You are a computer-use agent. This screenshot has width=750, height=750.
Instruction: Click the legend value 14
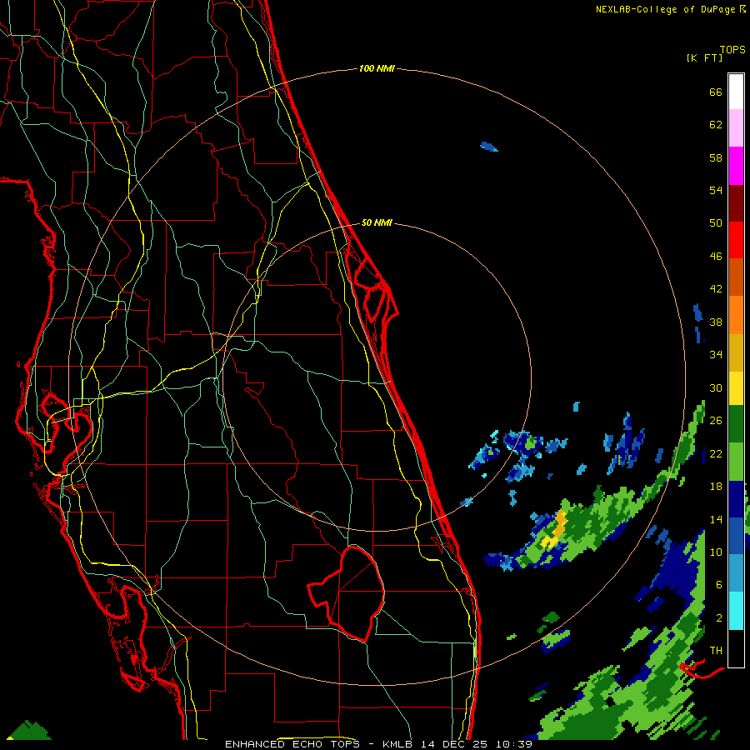pos(716,519)
